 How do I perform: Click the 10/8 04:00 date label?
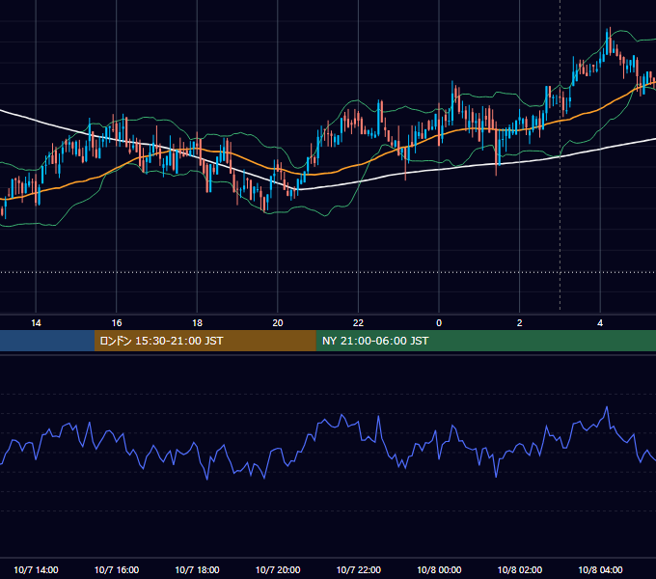[x=600, y=569]
